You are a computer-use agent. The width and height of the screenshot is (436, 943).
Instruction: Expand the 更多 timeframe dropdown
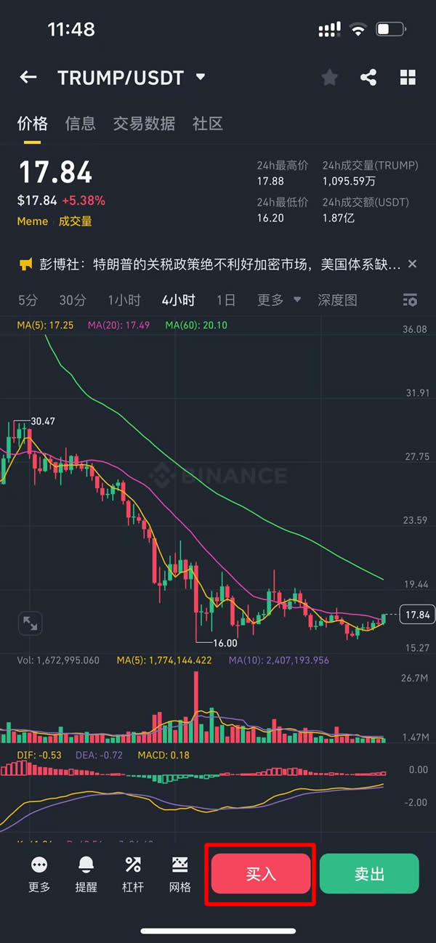[279, 300]
